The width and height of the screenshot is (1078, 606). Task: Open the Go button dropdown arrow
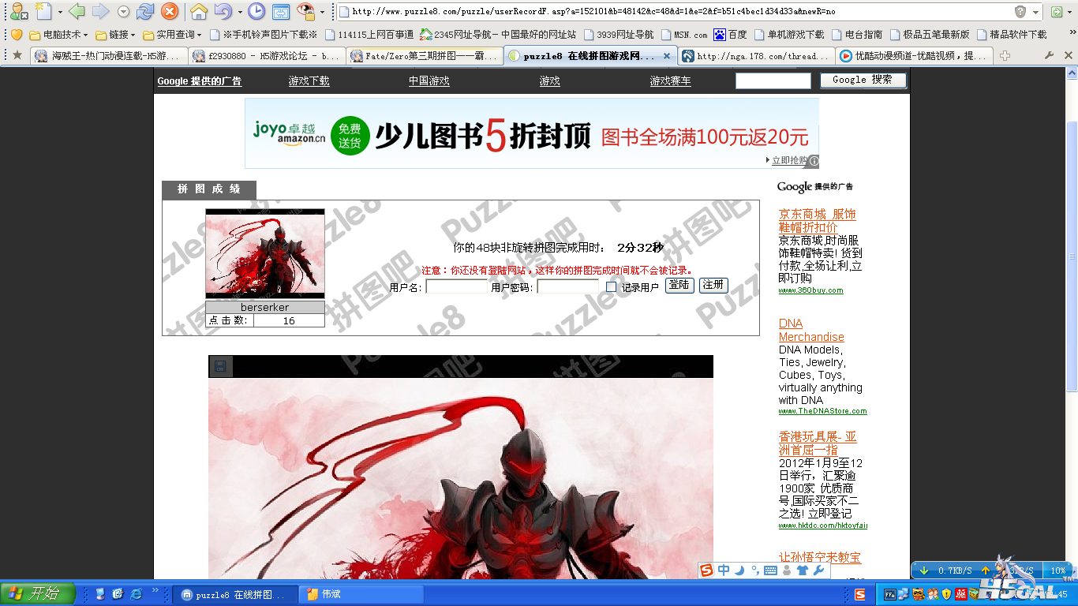[x=1071, y=12]
